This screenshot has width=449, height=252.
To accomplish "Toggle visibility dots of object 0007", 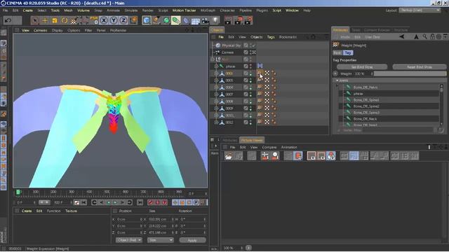I will (251, 94).
